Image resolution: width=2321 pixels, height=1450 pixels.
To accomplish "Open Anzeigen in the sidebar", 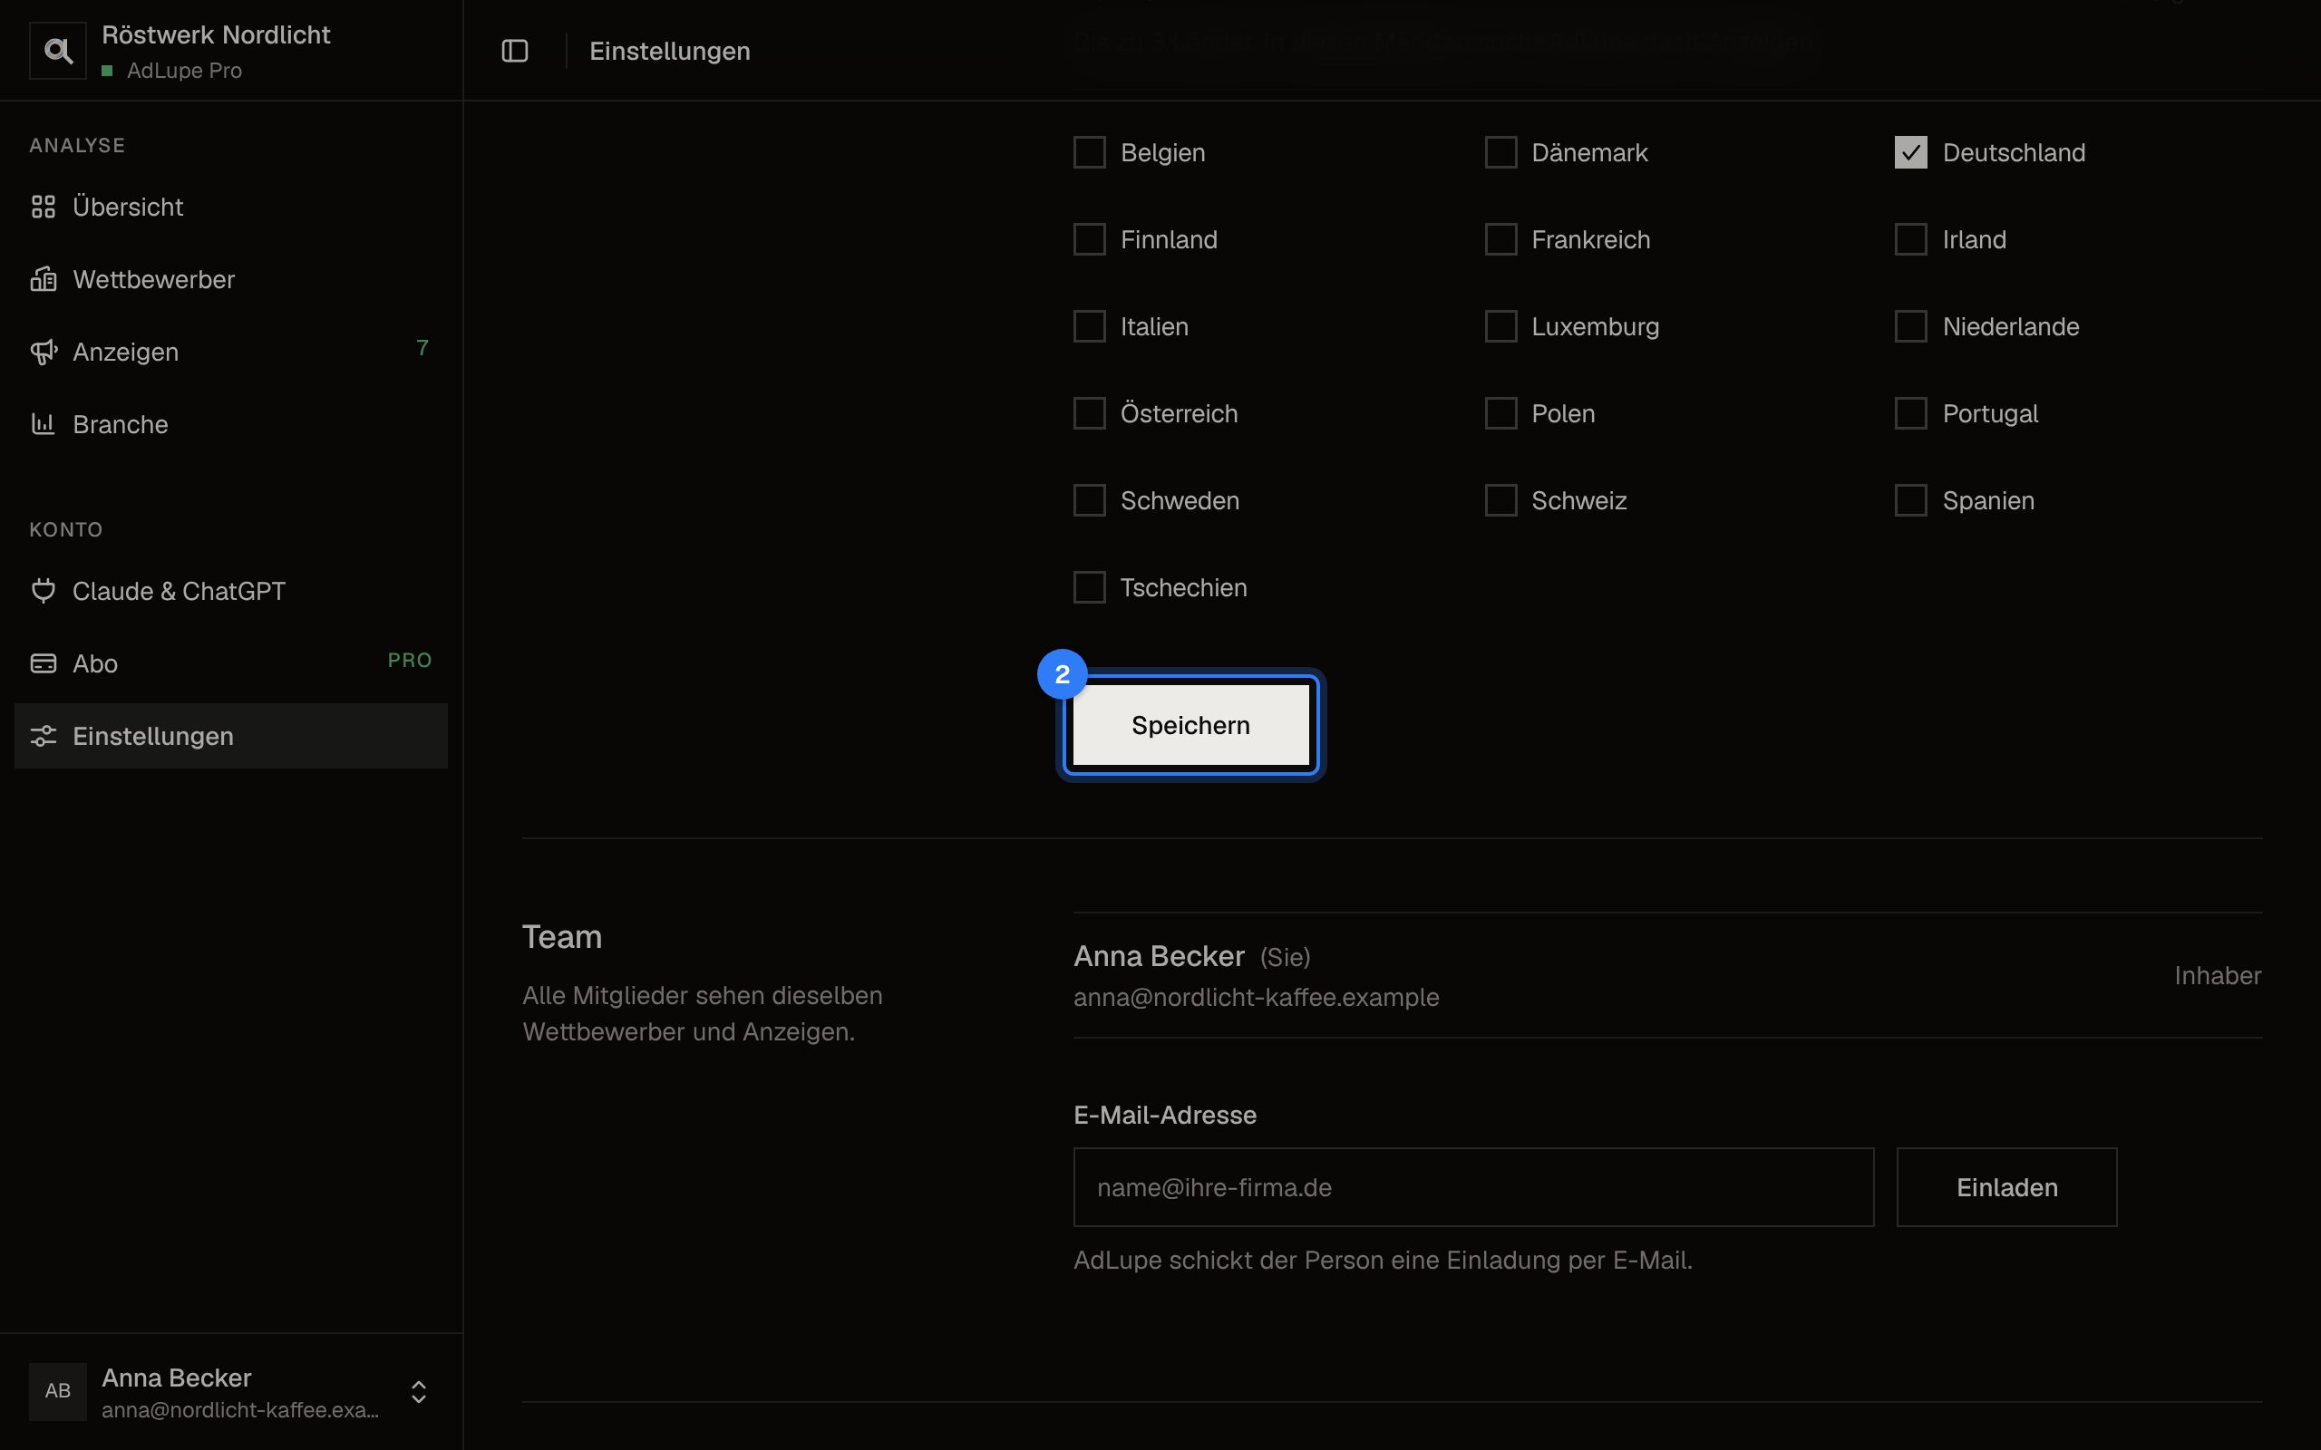I will point(231,352).
